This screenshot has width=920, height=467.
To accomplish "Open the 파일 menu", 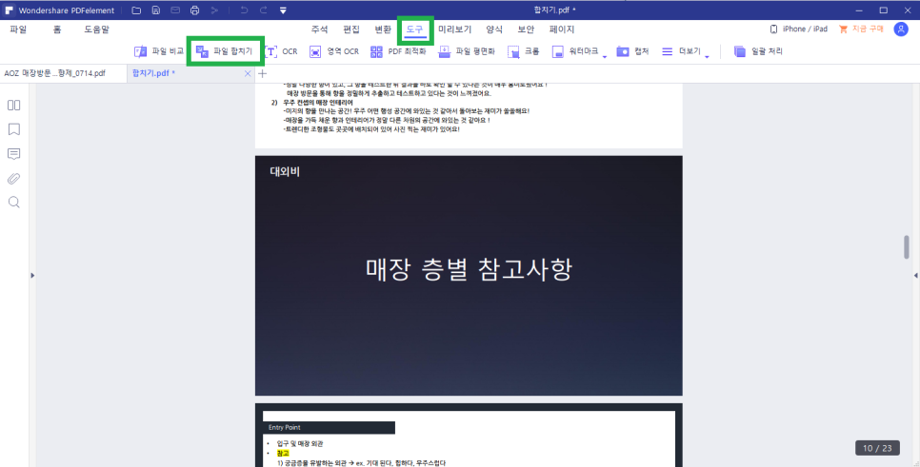I will [x=18, y=29].
